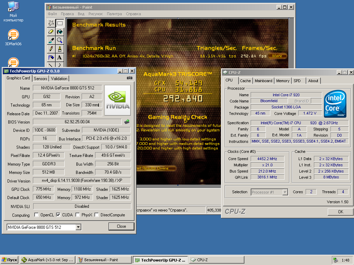This screenshot has width=354, height=265.
Task: Click the More button in AquaMark results
Action: (x=277, y=56)
